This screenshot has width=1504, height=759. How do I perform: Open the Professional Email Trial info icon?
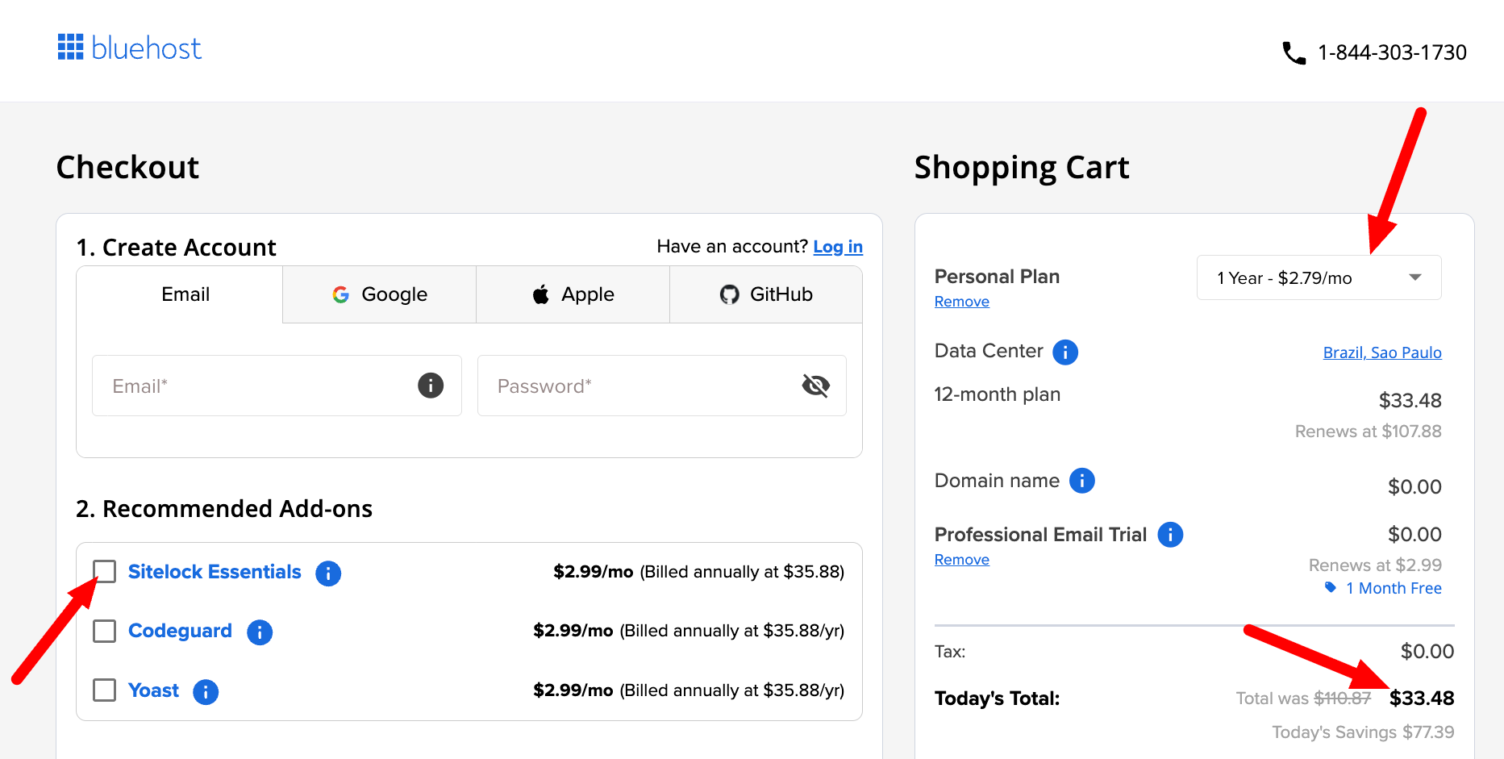(x=1169, y=534)
